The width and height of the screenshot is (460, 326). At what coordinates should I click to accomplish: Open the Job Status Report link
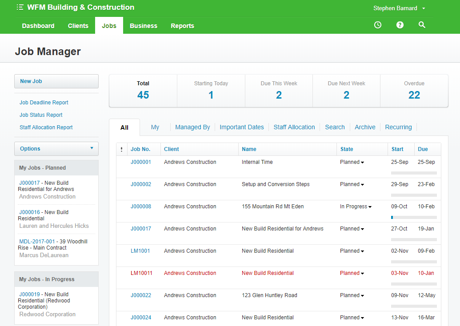click(x=41, y=115)
